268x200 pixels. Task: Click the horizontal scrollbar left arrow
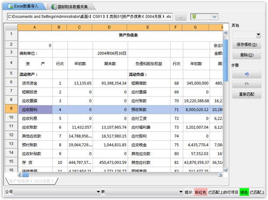click(20, 175)
